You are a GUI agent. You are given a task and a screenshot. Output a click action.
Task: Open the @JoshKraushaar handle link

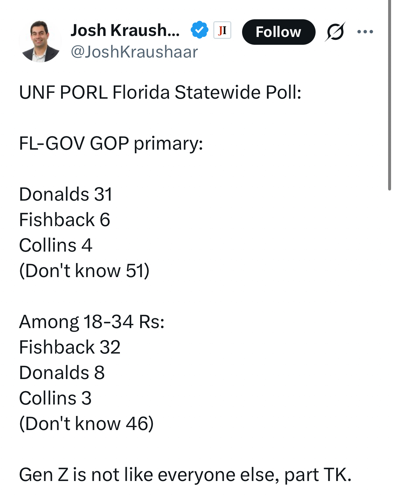[x=134, y=52]
